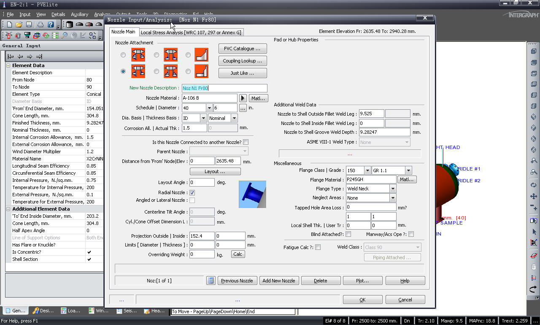Open the Flange Class dropdown showing 150
The image size is (540, 325).
coord(367,171)
